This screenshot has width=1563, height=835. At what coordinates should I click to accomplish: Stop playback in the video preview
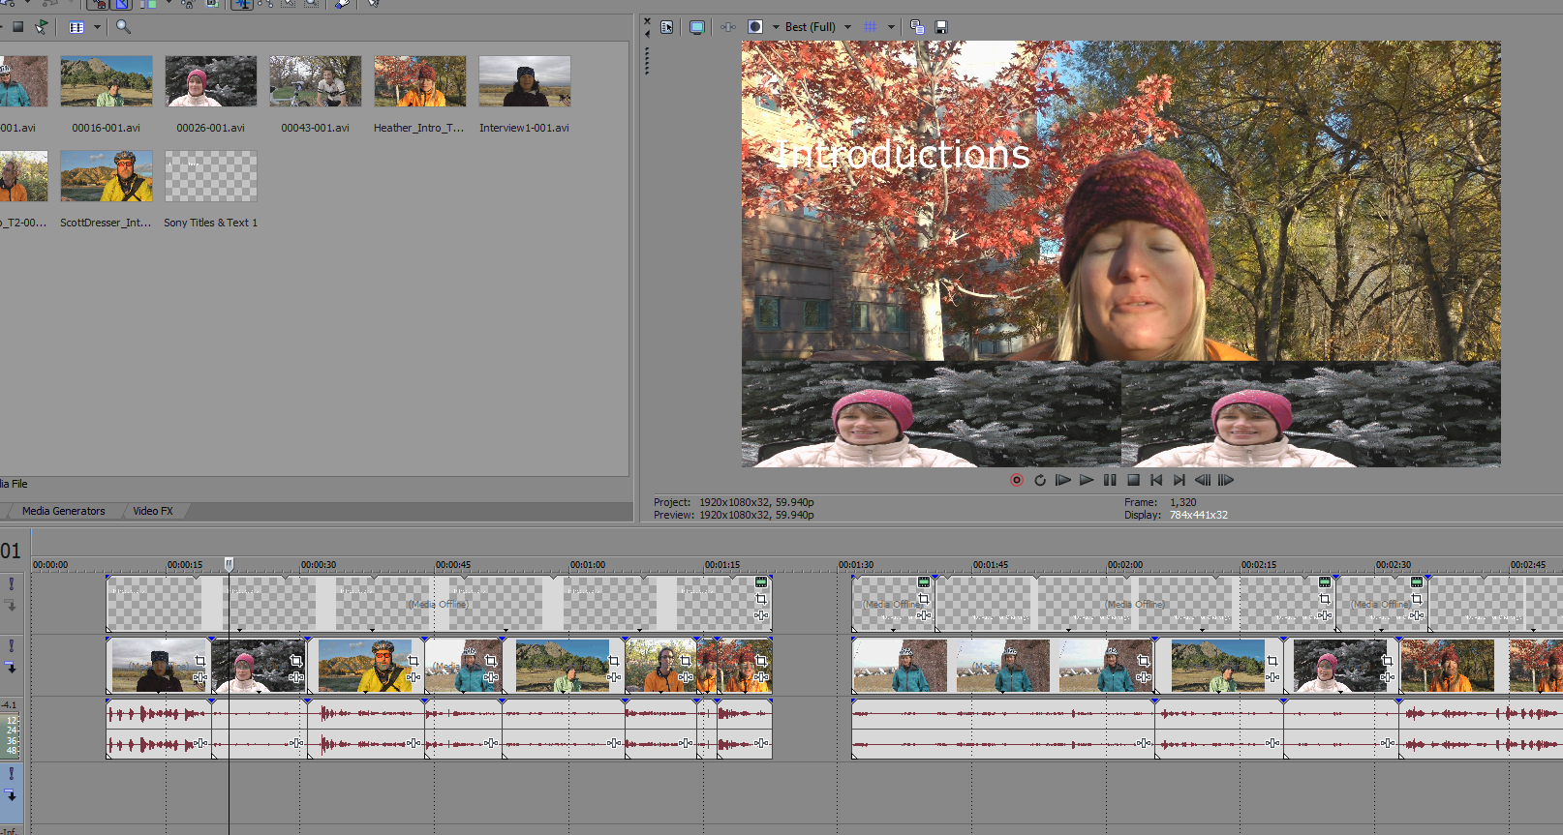[1133, 480]
